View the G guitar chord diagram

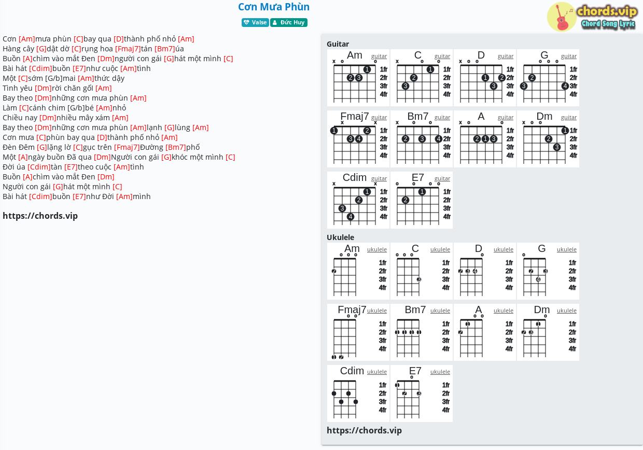click(548, 78)
